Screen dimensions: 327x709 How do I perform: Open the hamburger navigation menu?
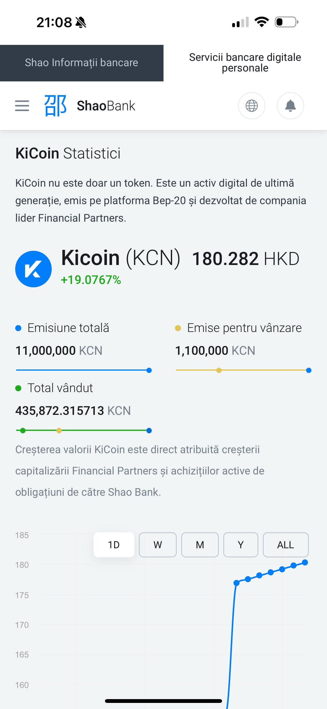[22, 106]
